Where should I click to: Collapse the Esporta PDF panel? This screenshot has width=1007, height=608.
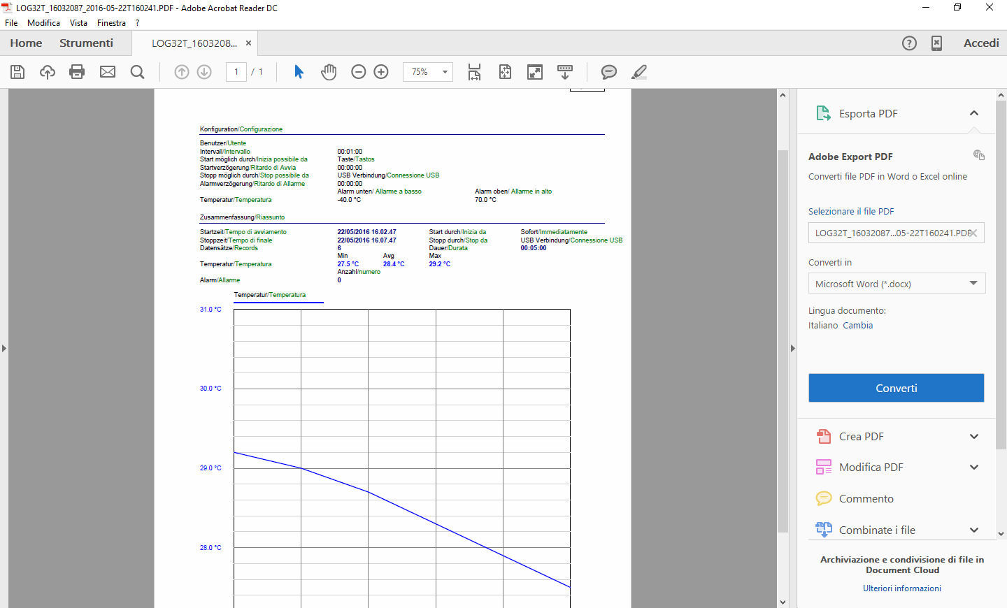click(974, 113)
